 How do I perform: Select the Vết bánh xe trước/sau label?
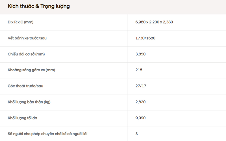point(27,38)
